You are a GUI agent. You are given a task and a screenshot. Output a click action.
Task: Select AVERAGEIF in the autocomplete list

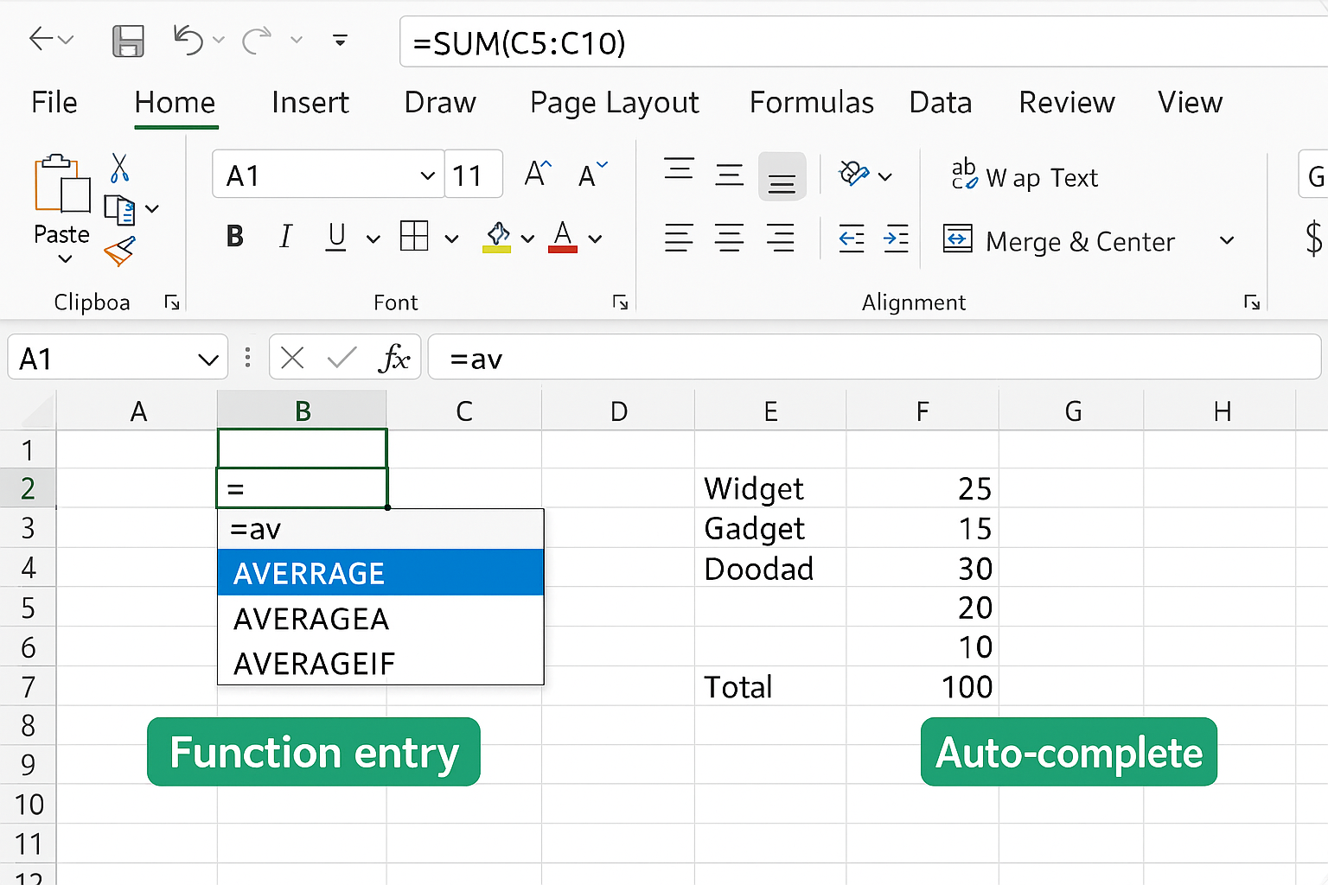[380, 663]
